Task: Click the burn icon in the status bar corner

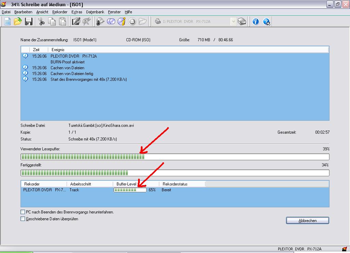Action: coord(345,249)
